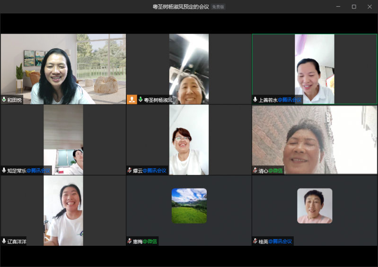This screenshot has height=267, width=378.
Task: Click the muted microphone icon beside 惠梅
Action: (x=130, y=241)
